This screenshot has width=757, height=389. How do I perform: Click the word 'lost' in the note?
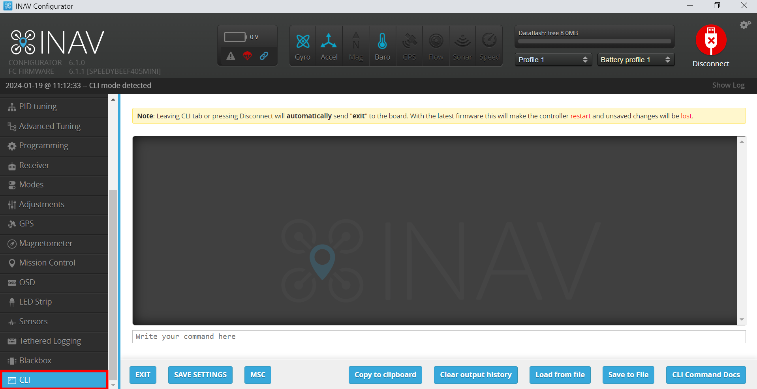point(686,116)
